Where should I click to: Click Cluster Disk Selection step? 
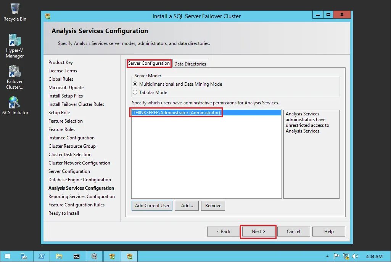tap(70, 154)
